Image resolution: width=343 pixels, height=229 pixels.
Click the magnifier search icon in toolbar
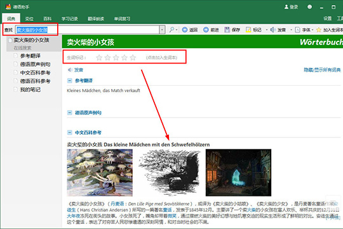pos(172,30)
